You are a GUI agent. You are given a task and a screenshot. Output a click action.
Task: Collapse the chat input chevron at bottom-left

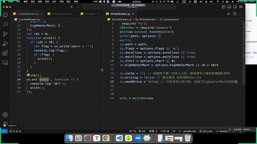[22, 125]
